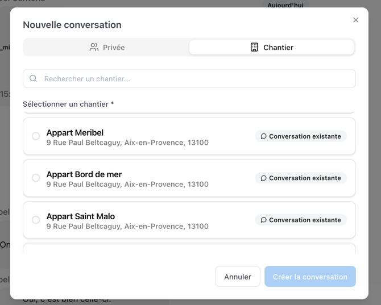Select the Appart Saint Malo radio button

pyautogui.click(x=36, y=220)
